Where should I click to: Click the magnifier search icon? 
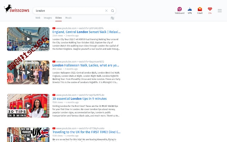coord(112,11)
